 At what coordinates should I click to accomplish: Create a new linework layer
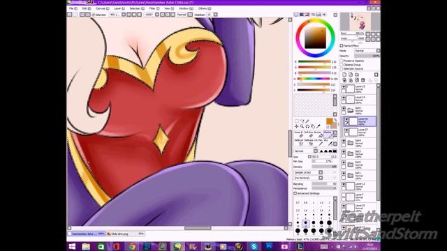point(351,75)
